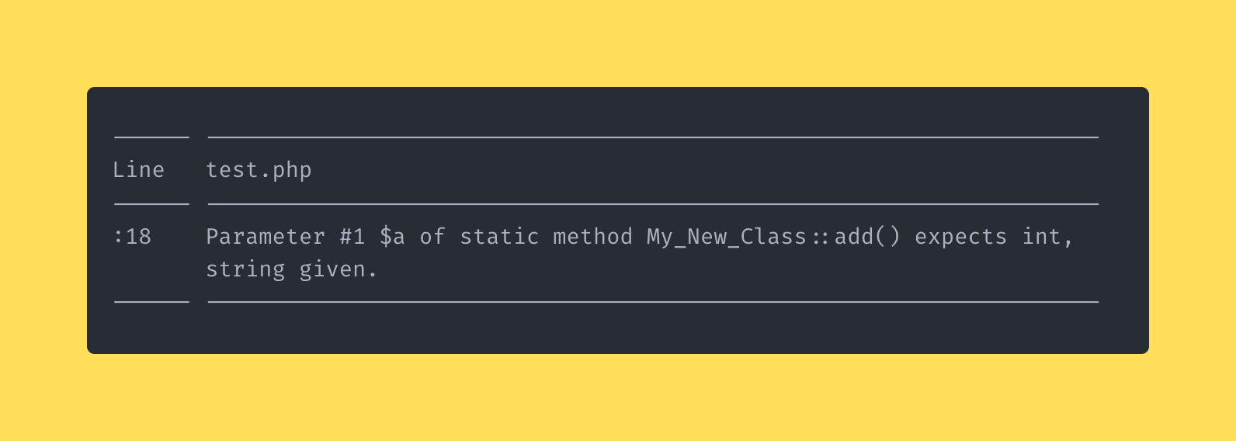Select the word "expects"
The width and height of the screenshot is (1236, 441).
[x=961, y=238]
